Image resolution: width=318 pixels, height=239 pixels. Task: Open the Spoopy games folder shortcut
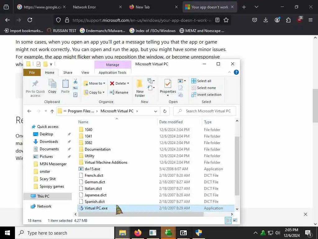pyautogui.click(x=52, y=187)
